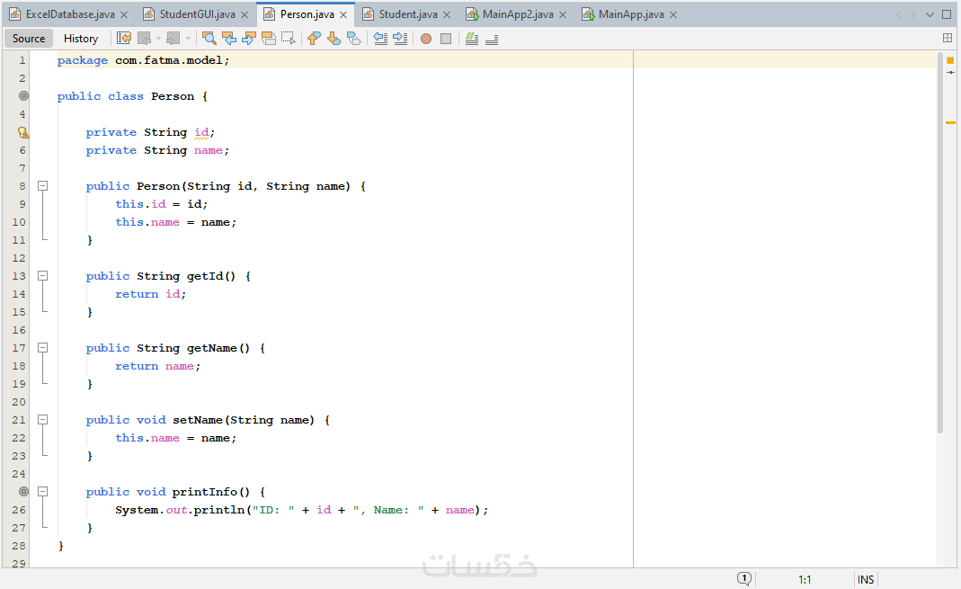Click the Find Selection magnifier icon
961x589 pixels.
[209, 39]
